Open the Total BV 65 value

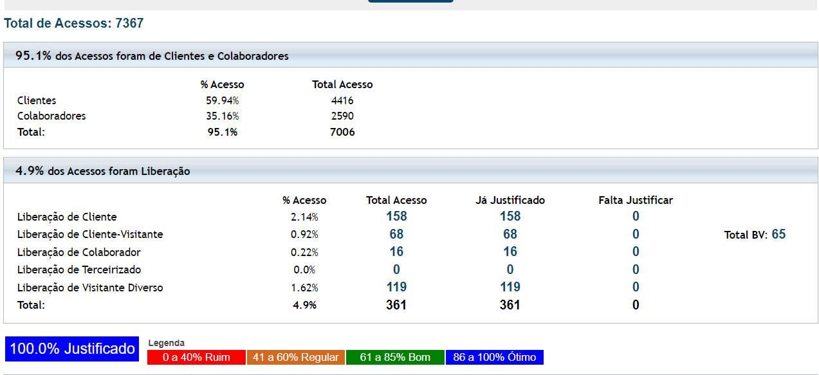pos(778,235)
